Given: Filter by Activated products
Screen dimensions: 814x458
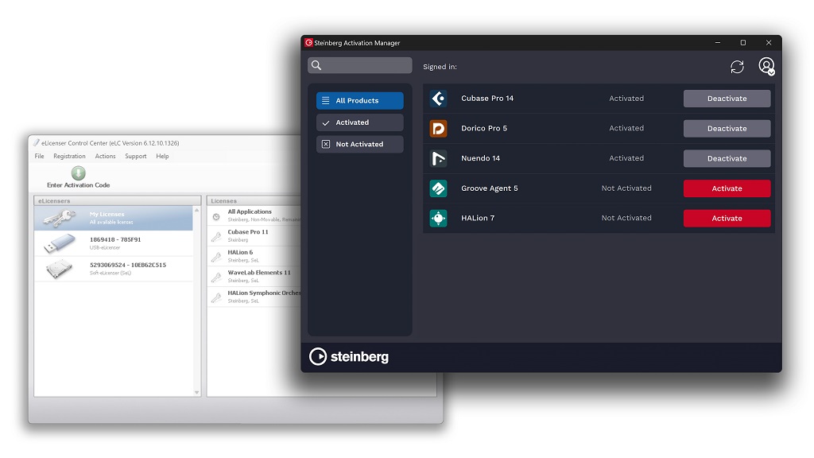Looking at the screenshot, I should [360, 122].
